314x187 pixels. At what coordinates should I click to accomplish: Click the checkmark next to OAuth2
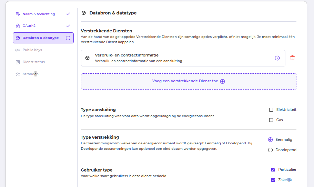[x=68, y=26]
